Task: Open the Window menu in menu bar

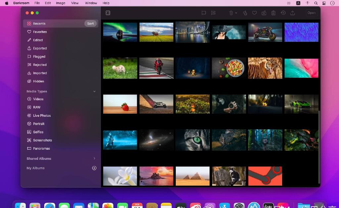Action: pos(91,3)
